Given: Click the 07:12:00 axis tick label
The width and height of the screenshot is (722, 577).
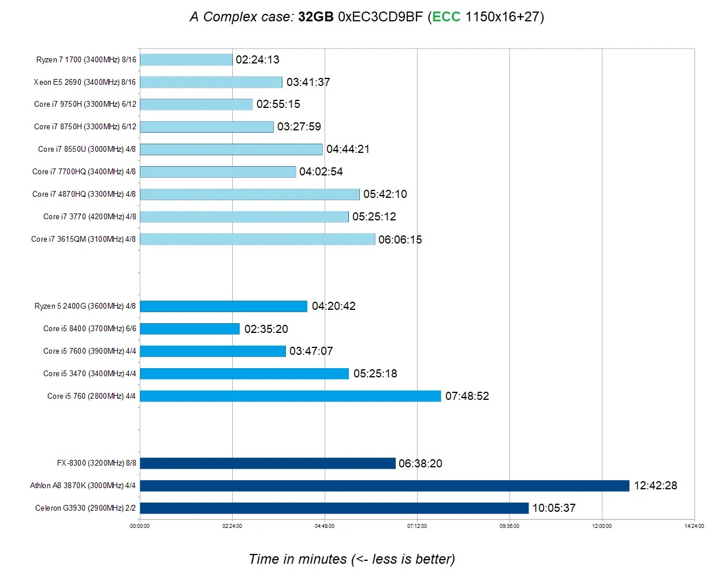Looking at the screenshot, I should click(x=417, y=526).
